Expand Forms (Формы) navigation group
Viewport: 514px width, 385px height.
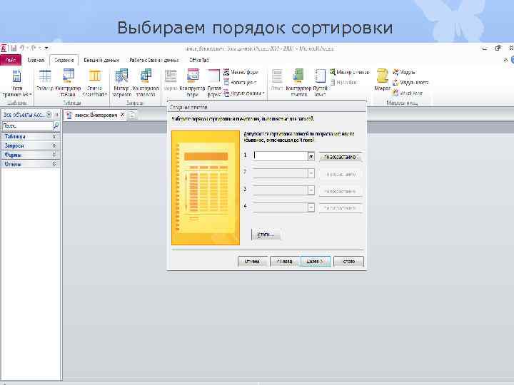pyautogui.click(x=30, y=155)
